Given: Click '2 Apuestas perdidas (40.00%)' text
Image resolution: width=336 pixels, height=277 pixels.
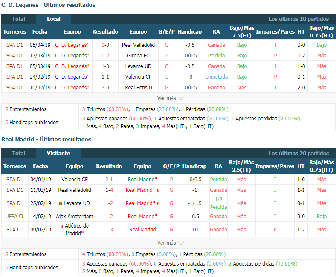Looking at the screenshot, I should click(263, 264).
